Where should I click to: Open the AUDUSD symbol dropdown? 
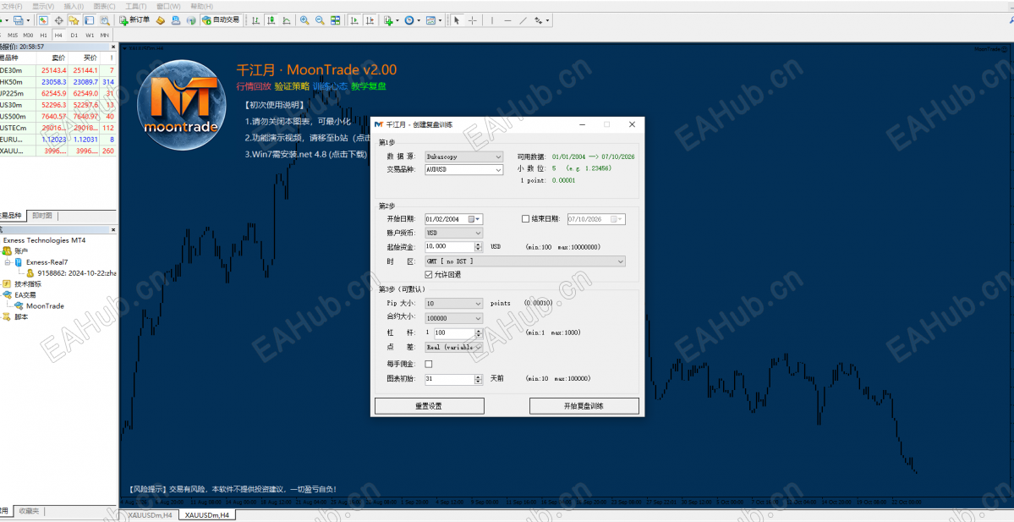[463, 169]
